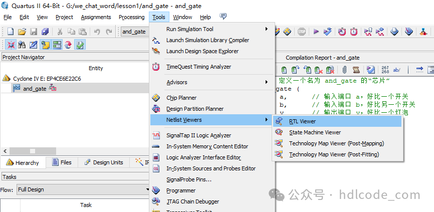Click the STOP processing icon
Screen dimensions: 434x212
point(301,32)
